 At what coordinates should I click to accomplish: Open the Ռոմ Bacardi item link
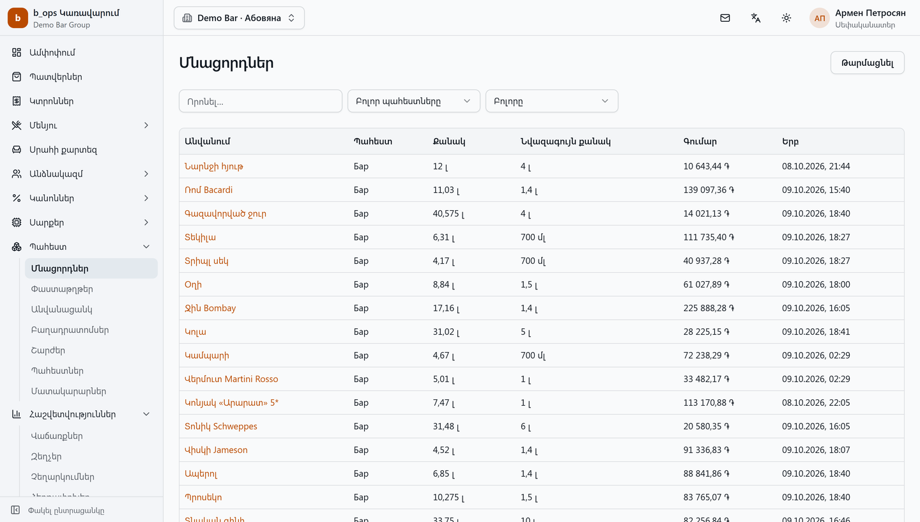coord(209,190)
